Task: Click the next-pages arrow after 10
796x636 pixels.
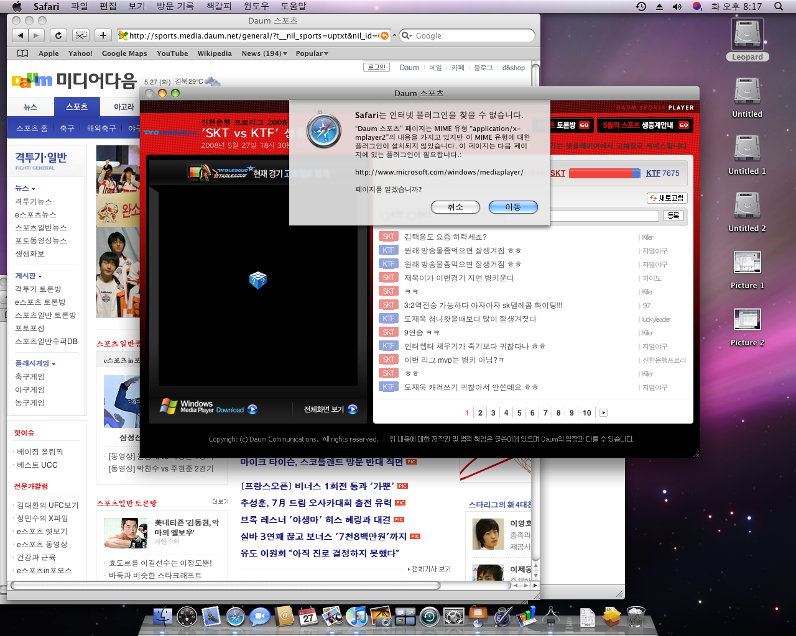Action: pyautogui.click(x=603, y=412)
